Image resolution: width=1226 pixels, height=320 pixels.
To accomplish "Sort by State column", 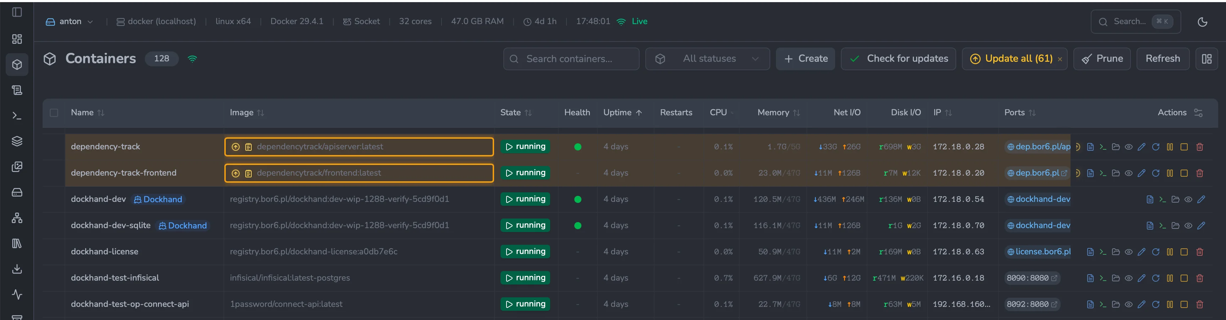I will pyautogui.click(x=516, y=113).
